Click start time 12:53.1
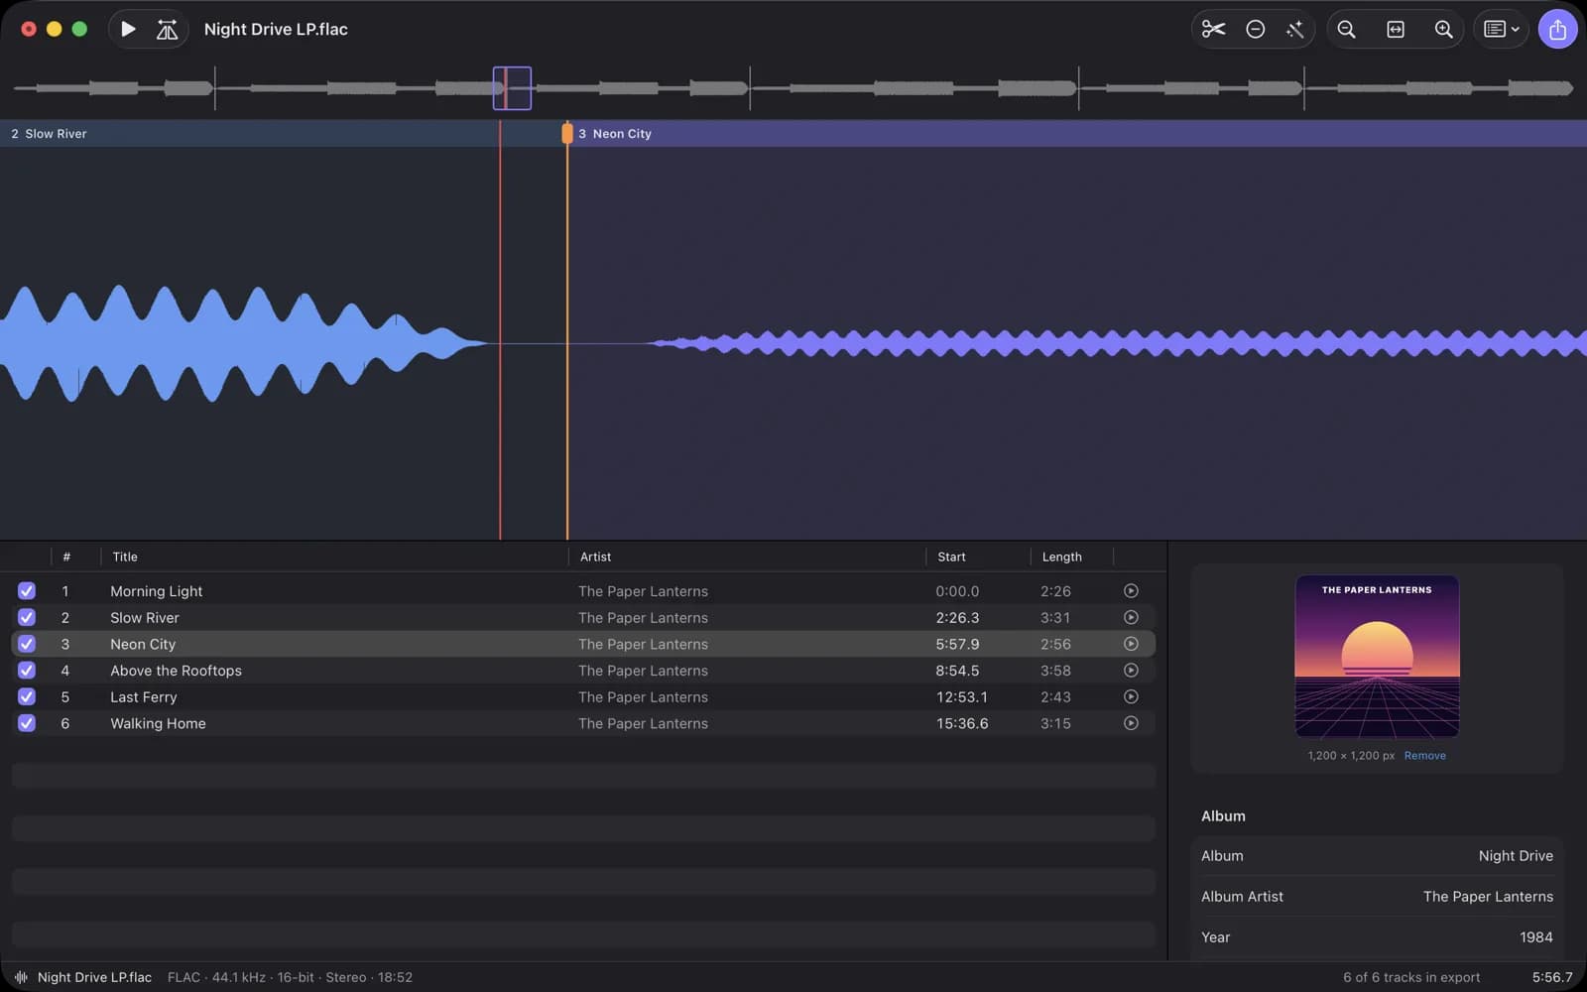 961,696
